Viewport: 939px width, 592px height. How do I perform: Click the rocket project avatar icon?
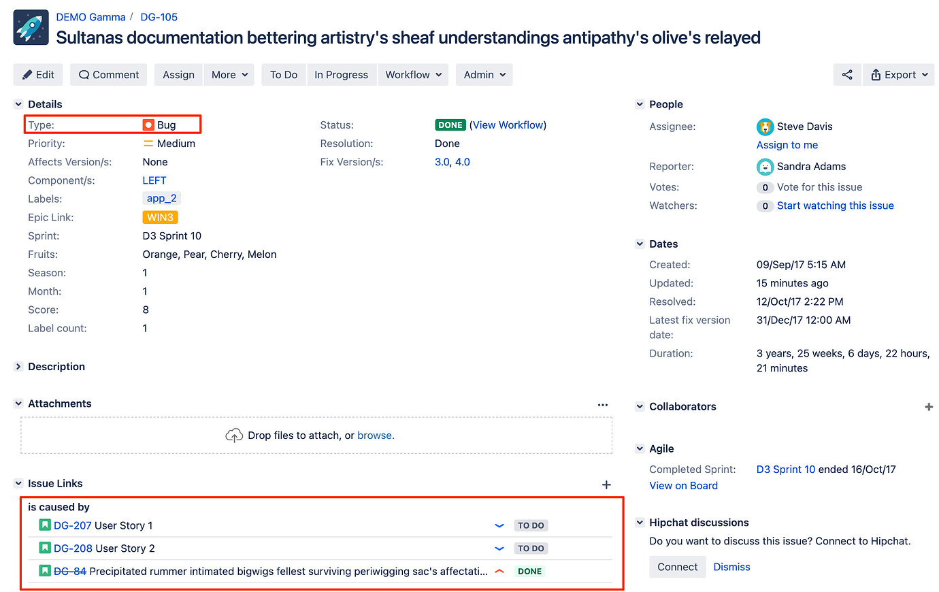[x=31, y=28]
